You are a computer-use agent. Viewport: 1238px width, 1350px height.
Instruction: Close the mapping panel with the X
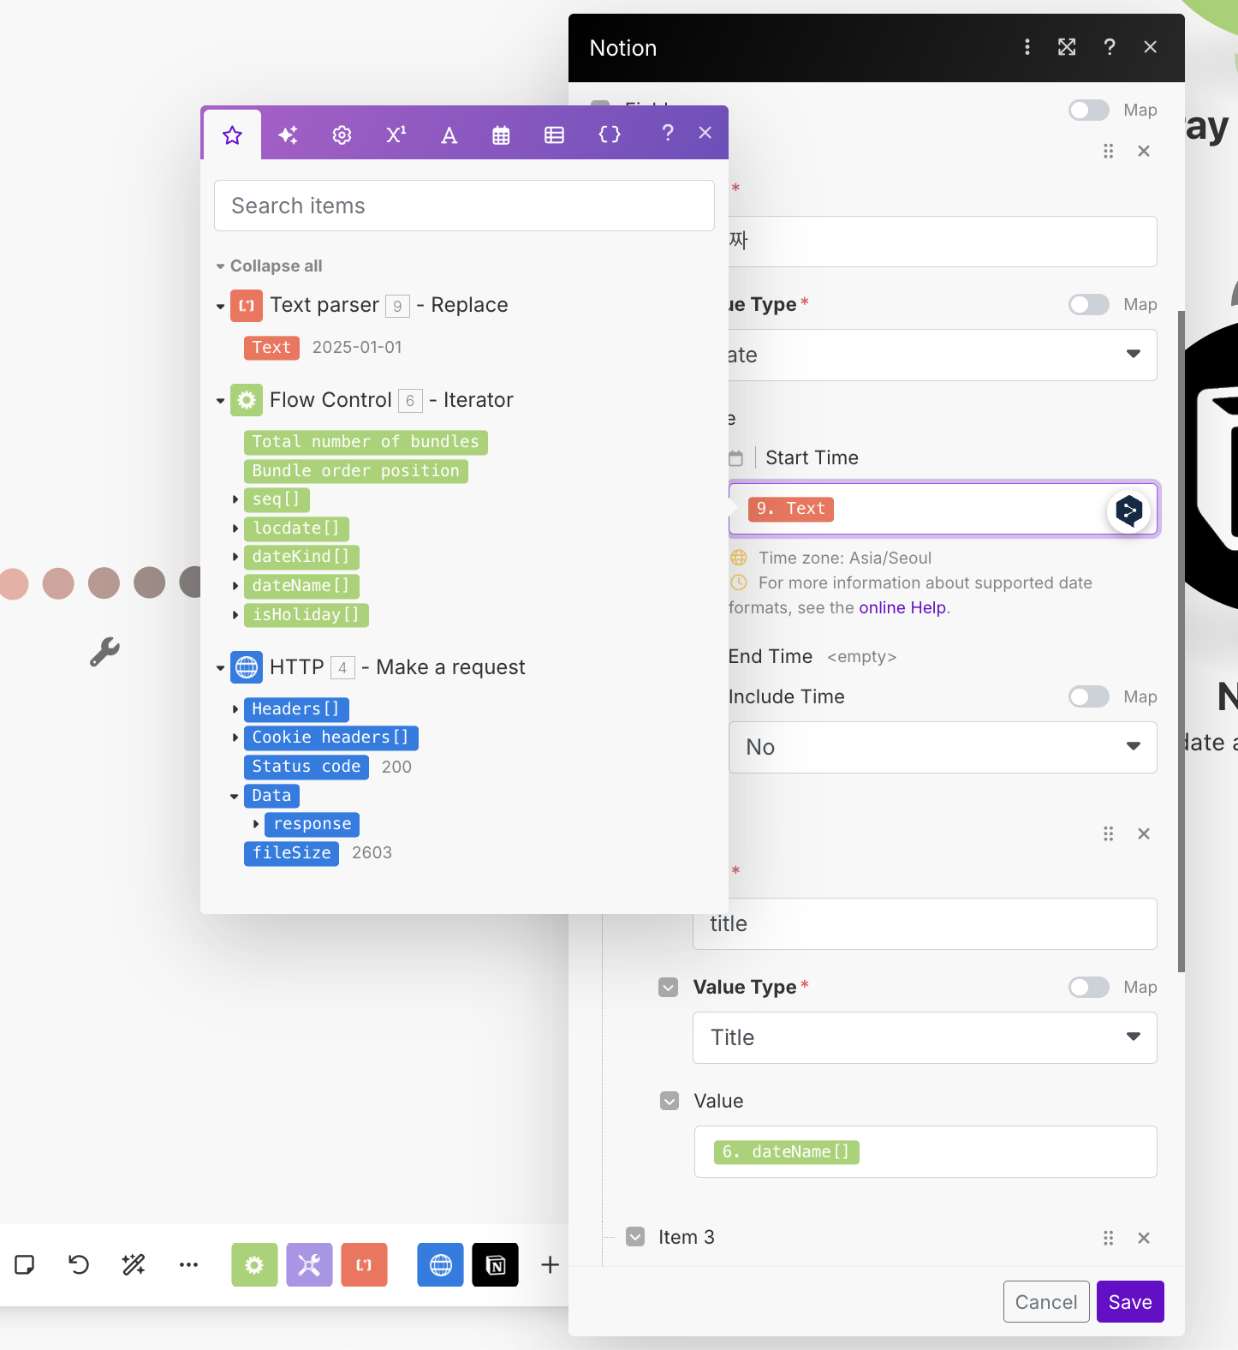click(705, 133)
